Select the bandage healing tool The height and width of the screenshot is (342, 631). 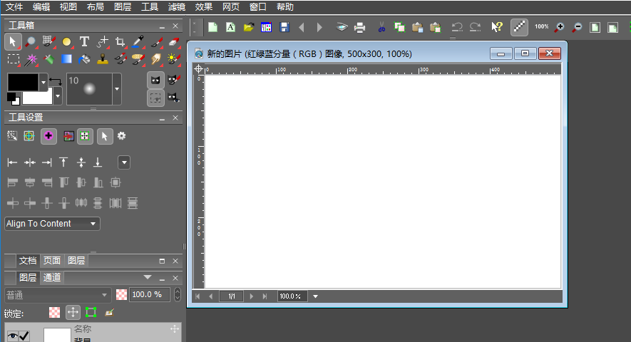point(138,59)
